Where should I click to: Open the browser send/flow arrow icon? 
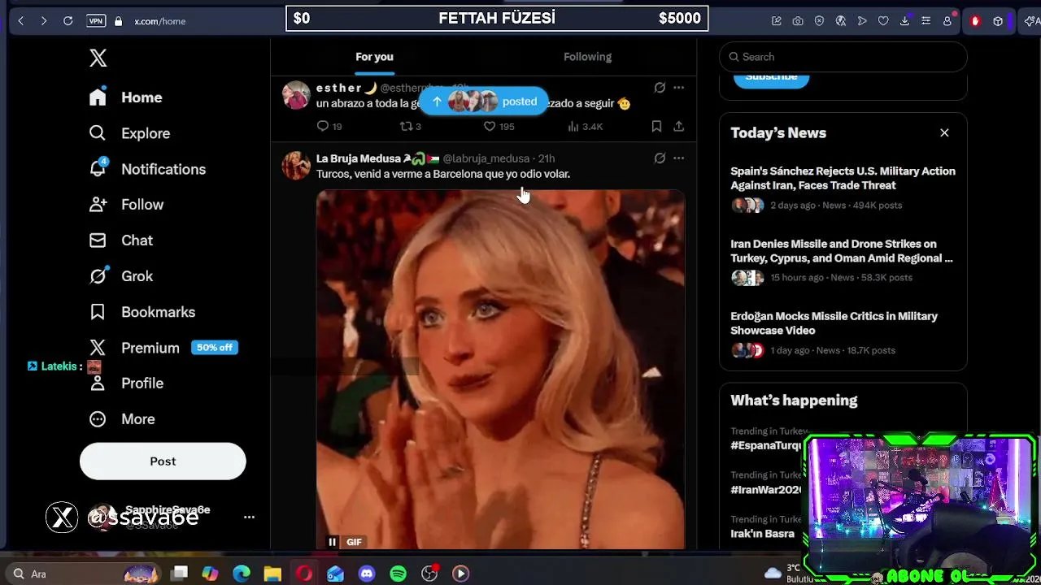pos(862,21)
